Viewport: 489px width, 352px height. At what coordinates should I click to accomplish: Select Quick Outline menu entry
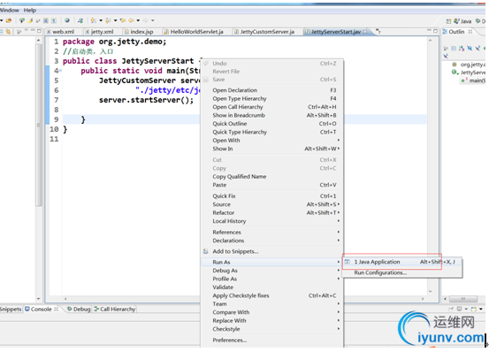point(272,124)
